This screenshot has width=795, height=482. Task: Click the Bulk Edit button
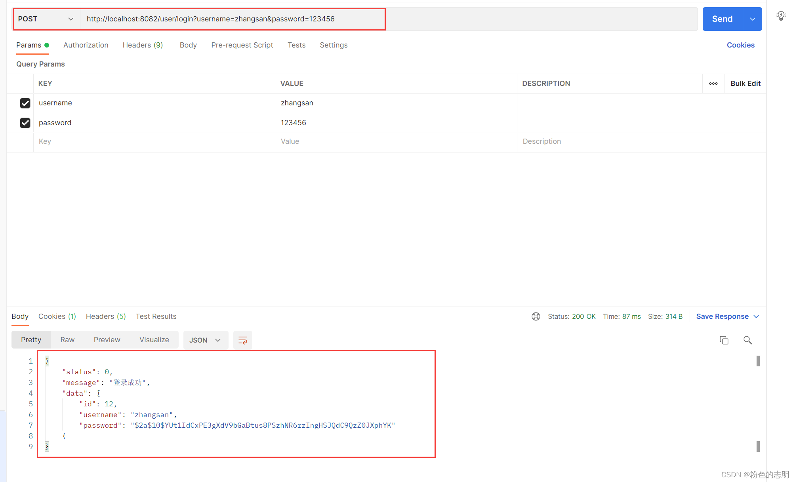click(x=745, y=84)
